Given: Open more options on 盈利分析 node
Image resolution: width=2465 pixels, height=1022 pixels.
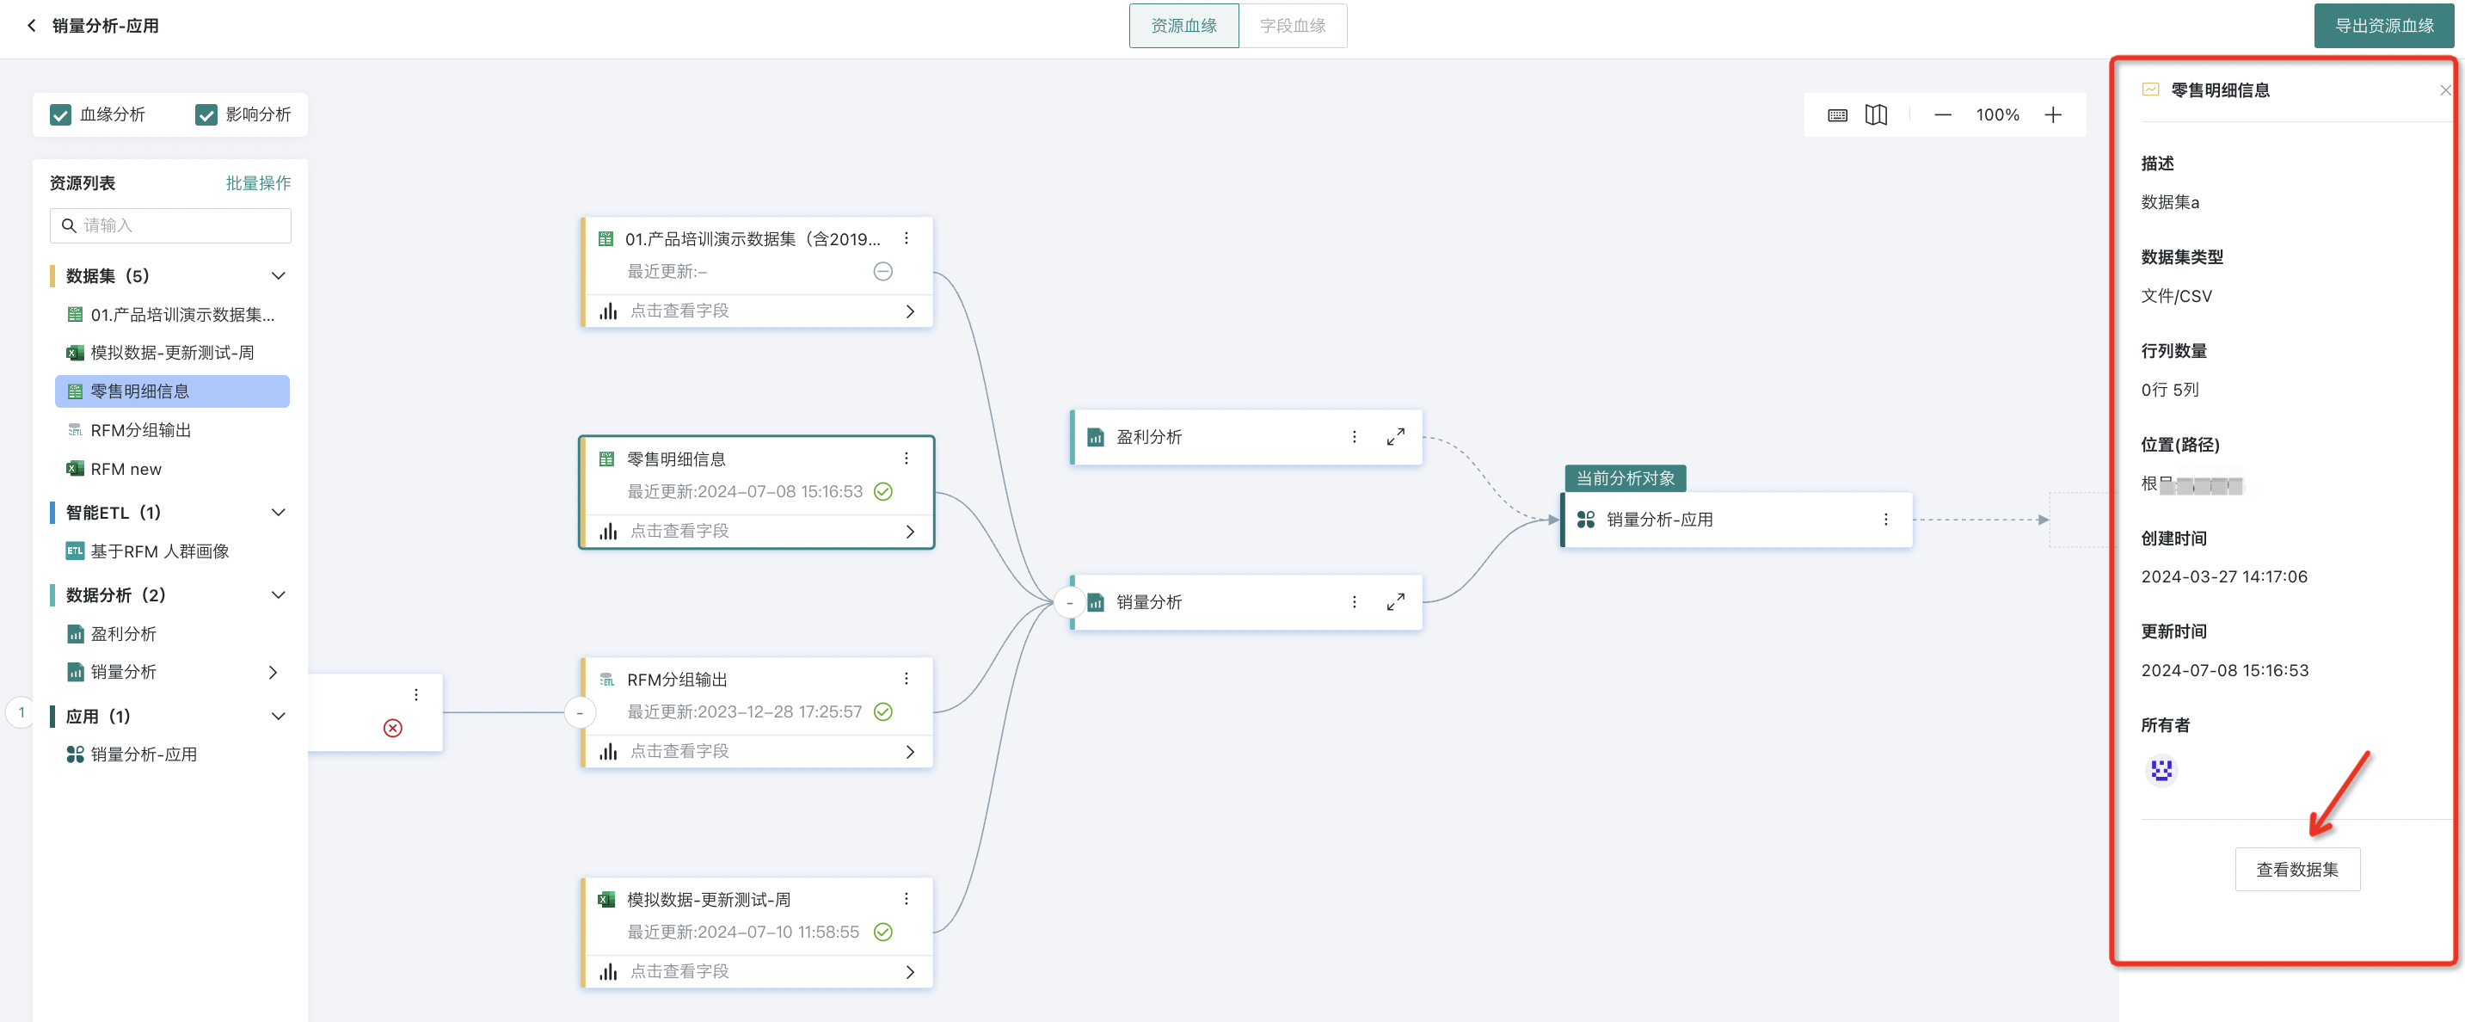Looking at the screenshot, I should 1354,436.
